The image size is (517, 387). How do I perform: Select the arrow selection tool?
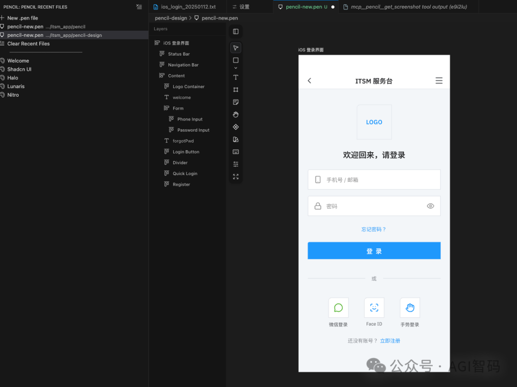point(236,48)
